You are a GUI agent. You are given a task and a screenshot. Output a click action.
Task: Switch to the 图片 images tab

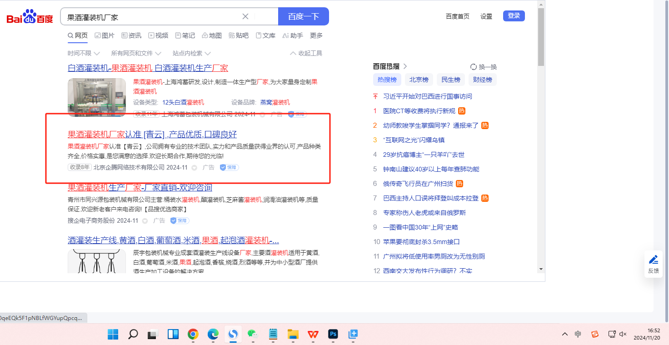tap(104, 35)
